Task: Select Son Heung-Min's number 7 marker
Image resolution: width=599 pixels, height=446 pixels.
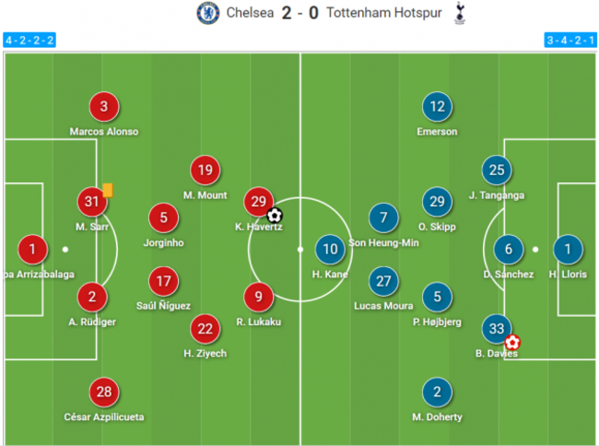Action: point(383,219)
